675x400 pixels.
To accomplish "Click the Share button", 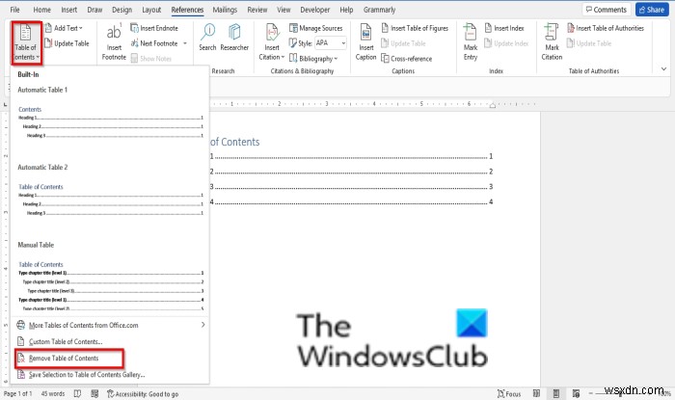I will pyautogui.click(x=652, y=10).
